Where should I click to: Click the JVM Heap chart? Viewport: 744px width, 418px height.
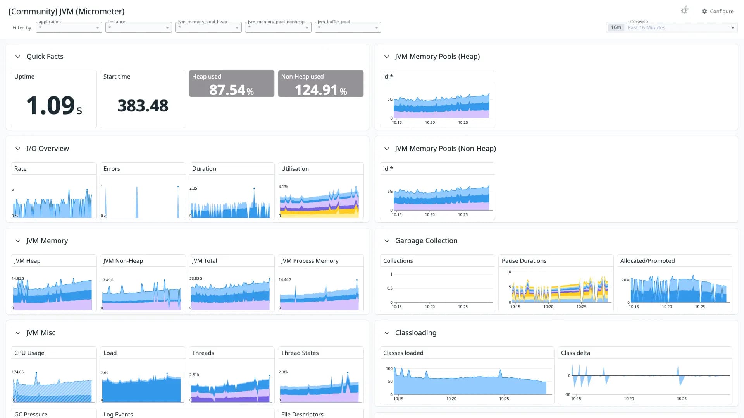pyautogui.click(x=54, y=290)
